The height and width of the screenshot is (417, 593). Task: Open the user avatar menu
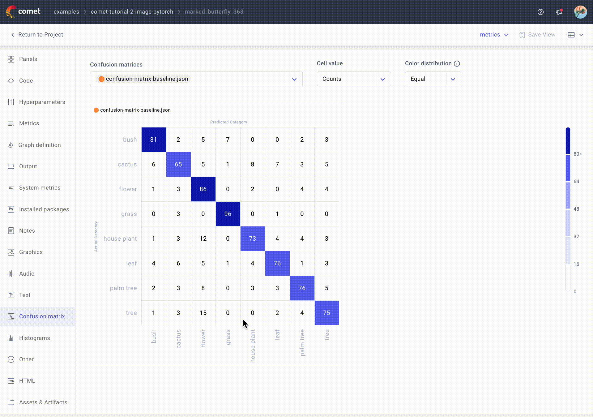pyautogui.click(x=580, y=12)
